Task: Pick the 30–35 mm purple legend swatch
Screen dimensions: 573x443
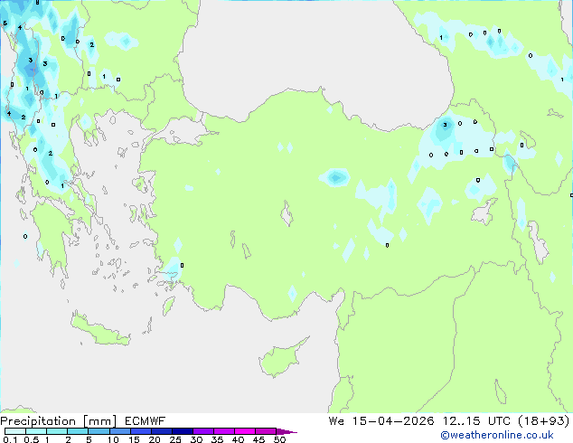Action: click(x=203, y=431)
